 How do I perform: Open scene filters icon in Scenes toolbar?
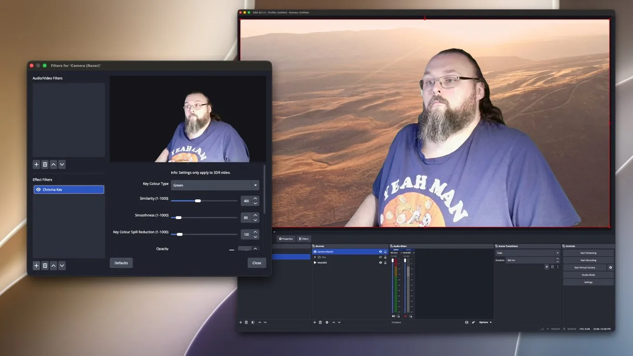[x=252, y=322]
